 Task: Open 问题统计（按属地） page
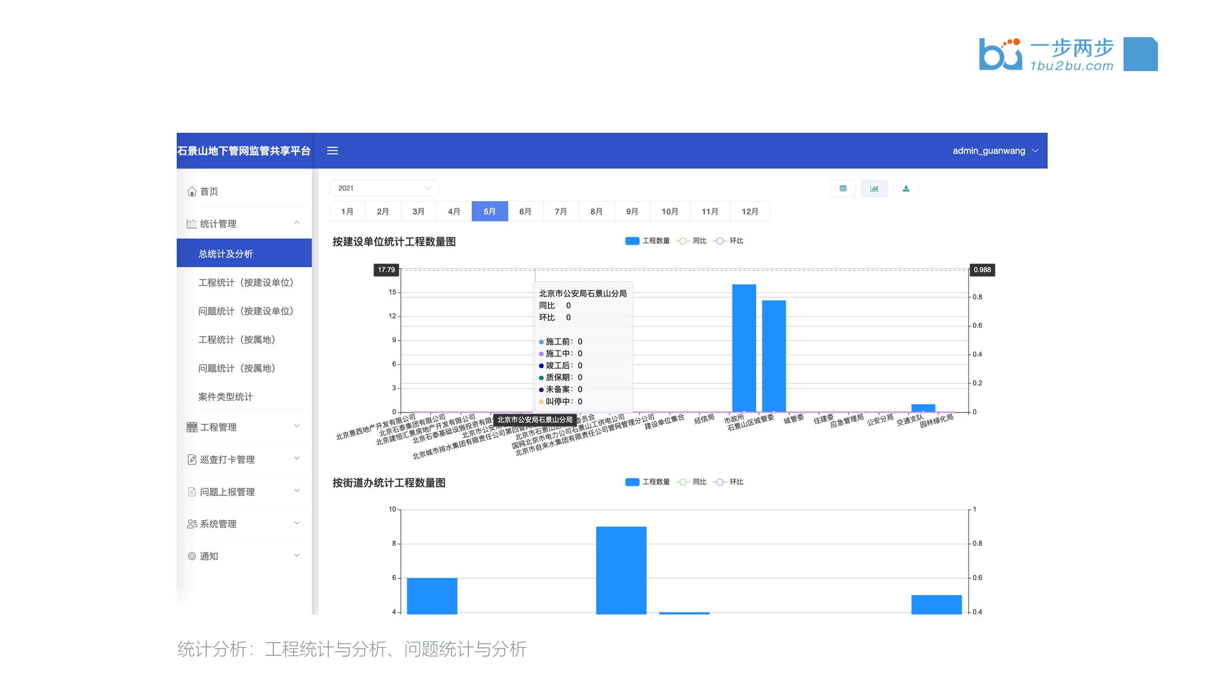tap(244, 368)
